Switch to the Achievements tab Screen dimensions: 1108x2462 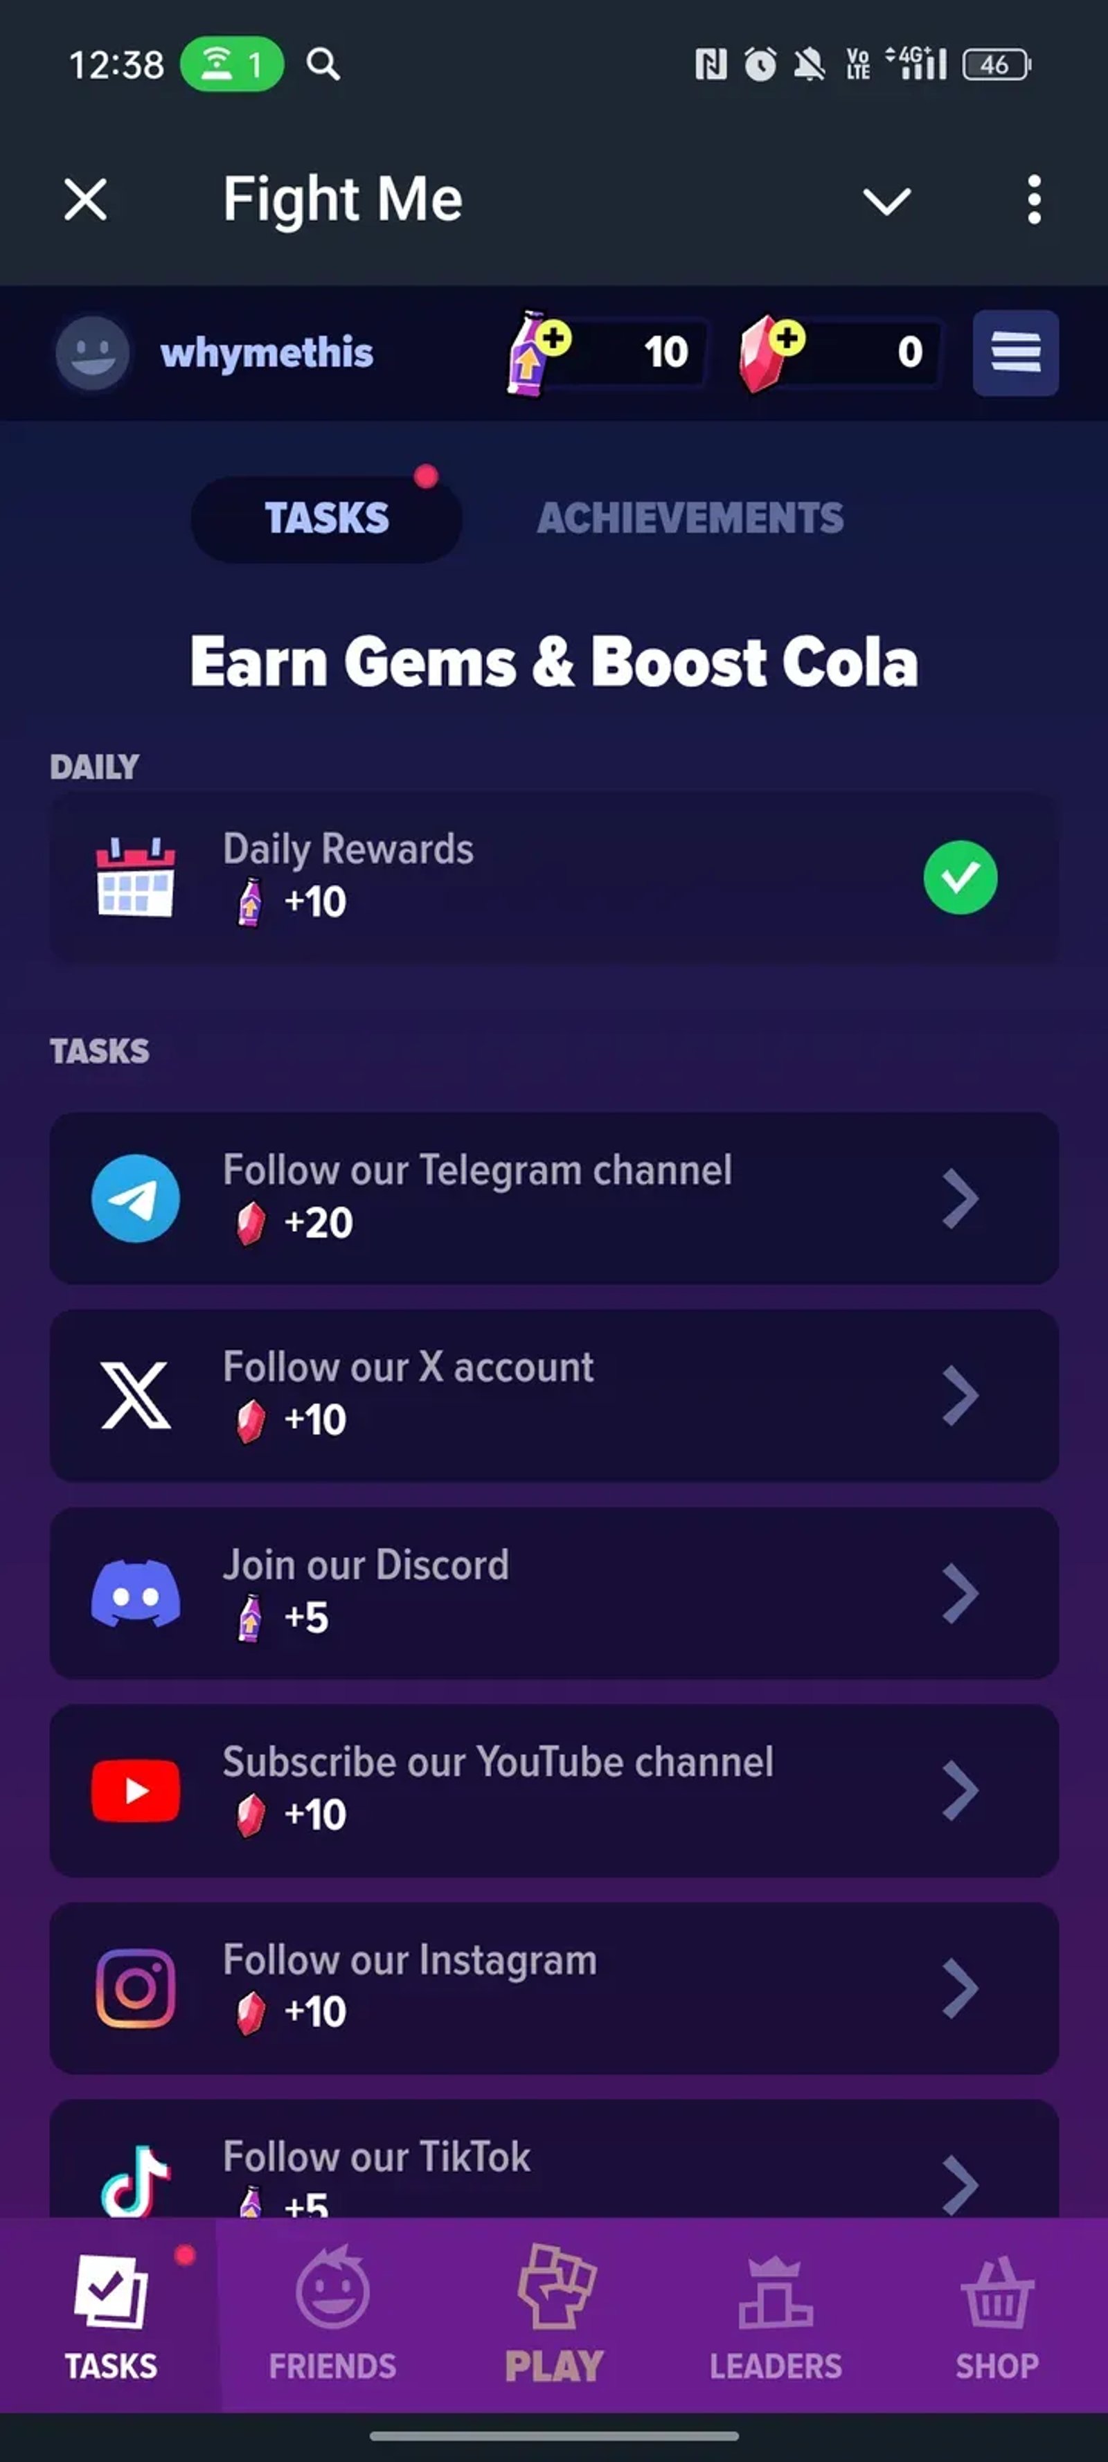(x=690, y=518)
